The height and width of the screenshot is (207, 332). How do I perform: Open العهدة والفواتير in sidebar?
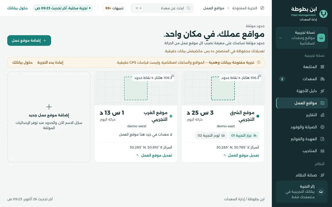(x=302, y=139)
